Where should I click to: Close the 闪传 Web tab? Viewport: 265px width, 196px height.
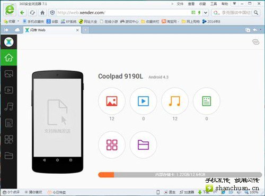pos(77,30)
